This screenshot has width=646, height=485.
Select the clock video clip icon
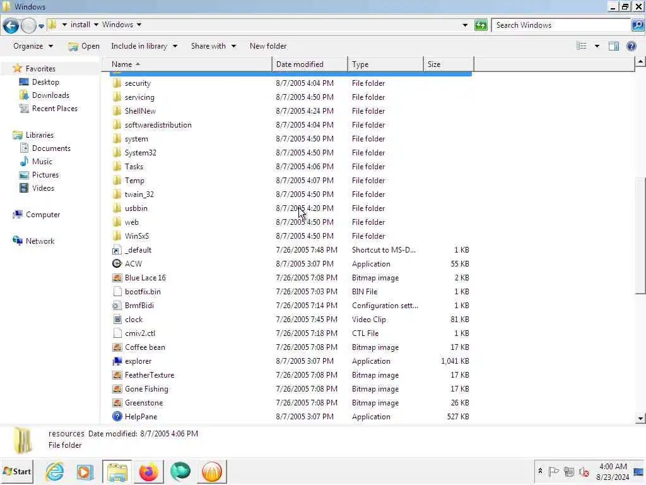click(x=117, y=320)
